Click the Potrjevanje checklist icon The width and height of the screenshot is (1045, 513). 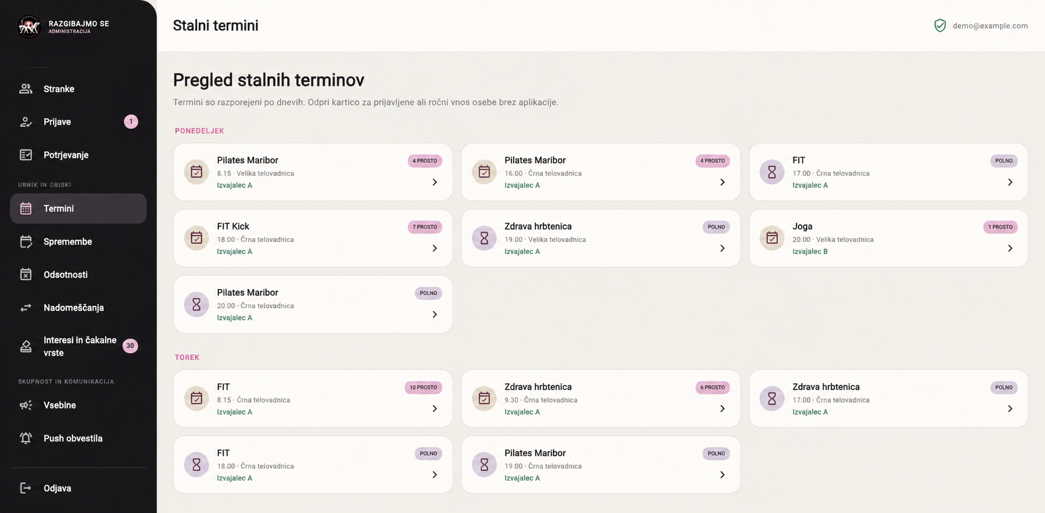[x=26, y=155]
